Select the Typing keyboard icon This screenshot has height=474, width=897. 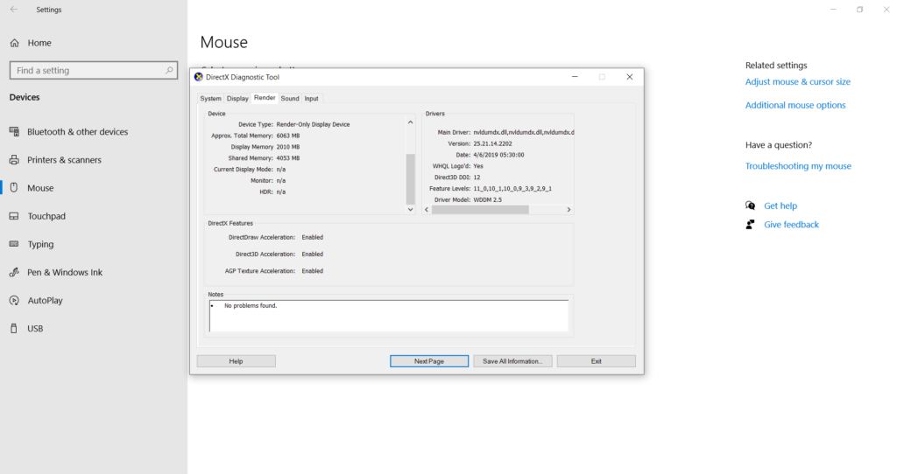14,244
